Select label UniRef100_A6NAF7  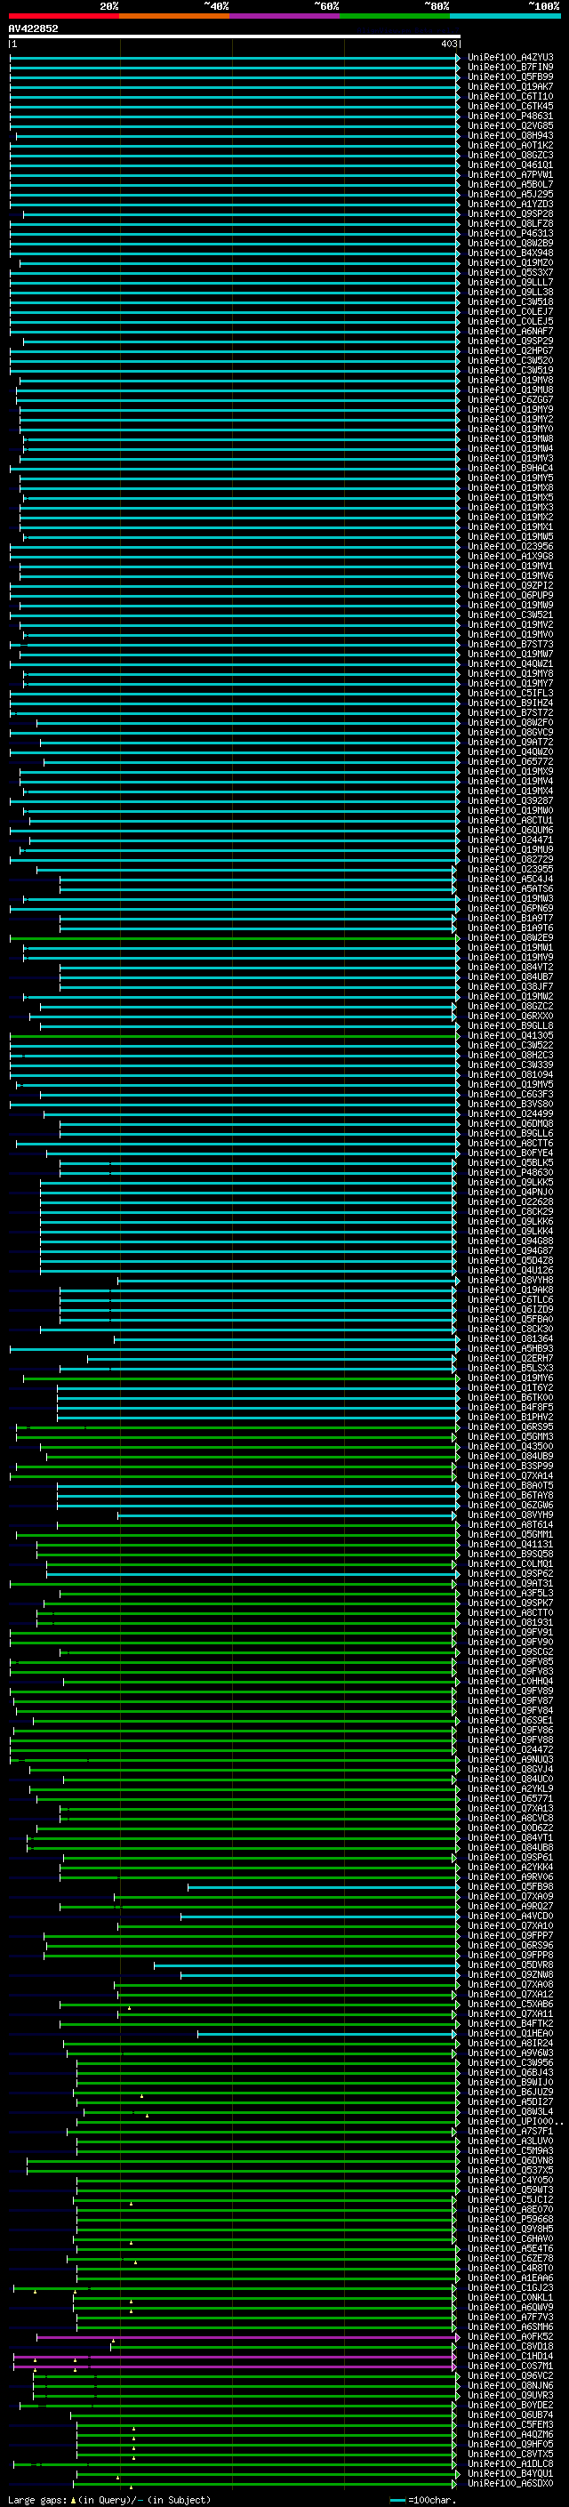click(x=509, y=331)
